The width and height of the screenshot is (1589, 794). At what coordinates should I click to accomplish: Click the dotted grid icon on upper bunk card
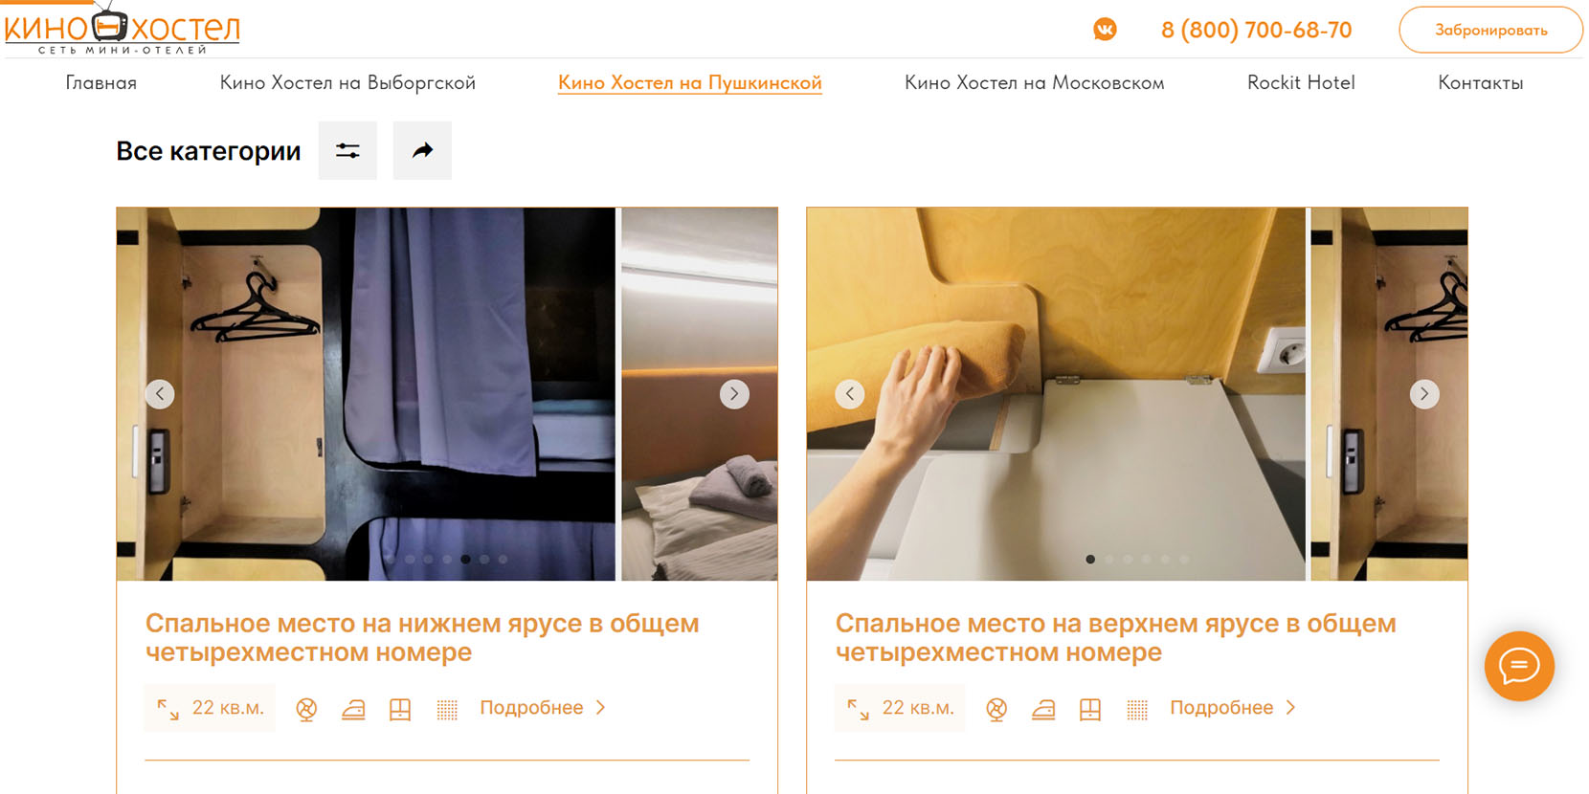[x=1136, y=709]
